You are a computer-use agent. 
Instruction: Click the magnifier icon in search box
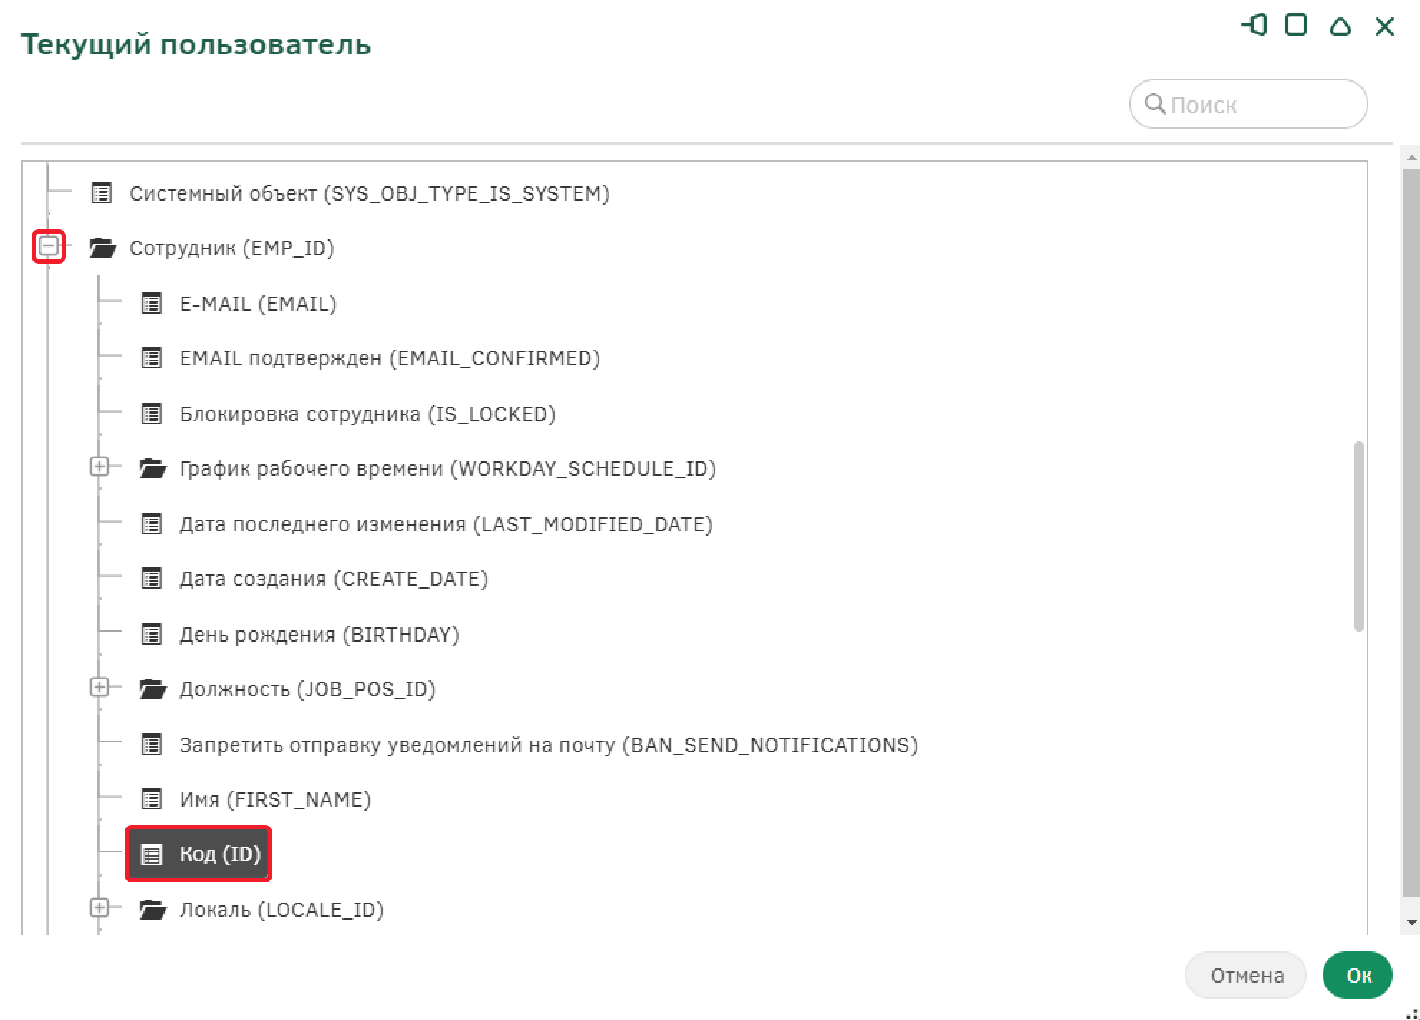[x=1155, y=104]
